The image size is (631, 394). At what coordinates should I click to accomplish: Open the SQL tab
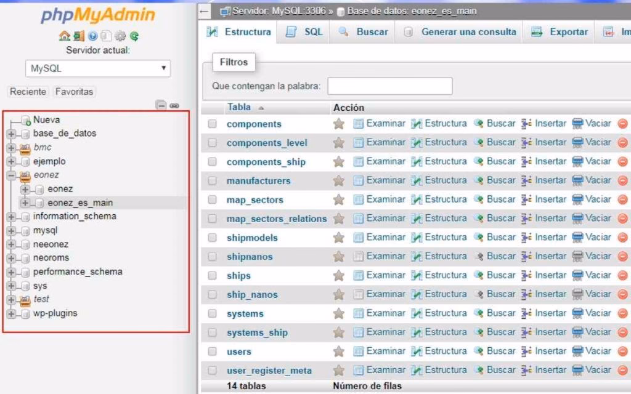tap(304, 32)
